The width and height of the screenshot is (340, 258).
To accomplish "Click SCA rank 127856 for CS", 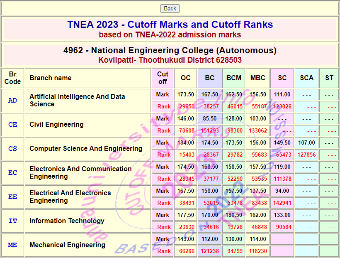I will pos(306,155).
